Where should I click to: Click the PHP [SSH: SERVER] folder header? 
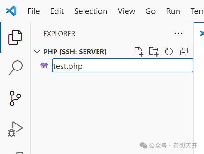[75, 52]
